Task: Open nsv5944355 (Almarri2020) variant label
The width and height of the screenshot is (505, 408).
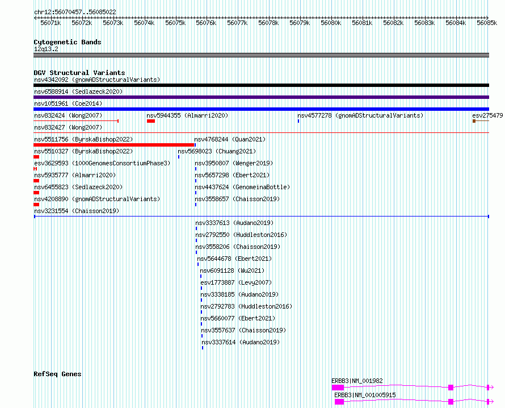Action: click(187, 115)
